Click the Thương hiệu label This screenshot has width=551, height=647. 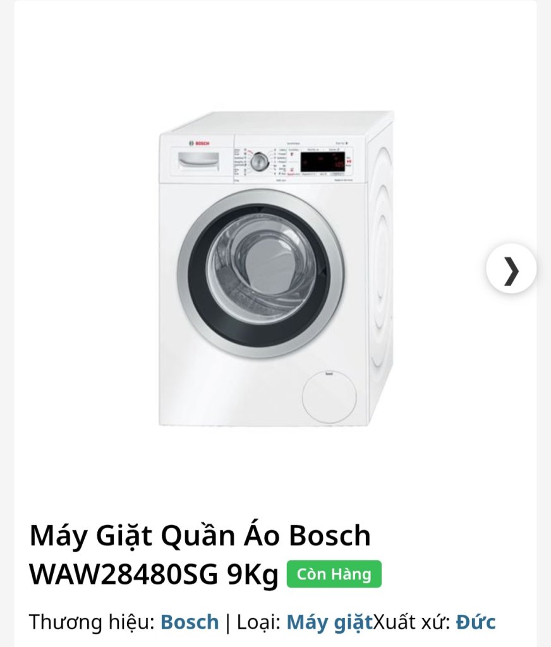[92, 622]
